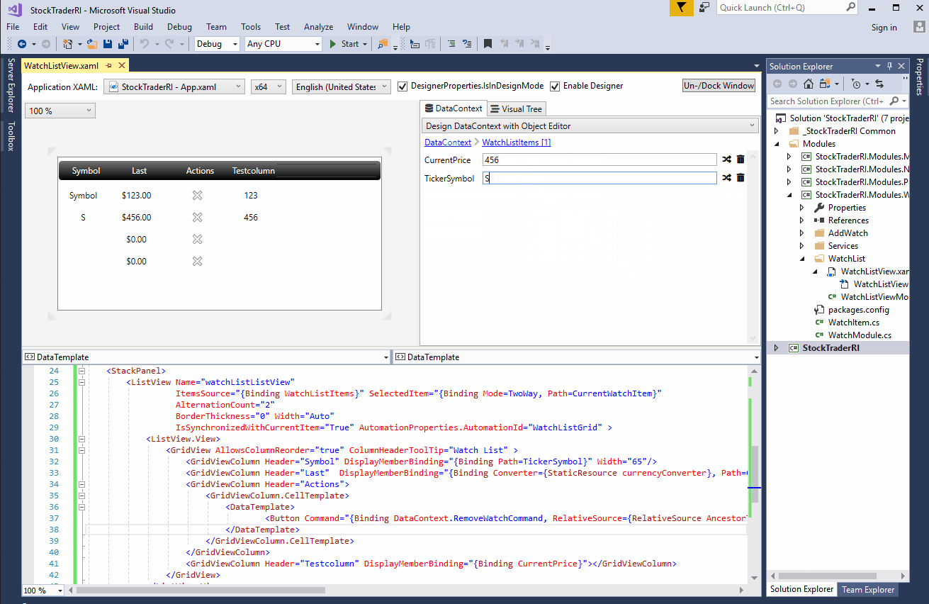Click the Pending Changes Filter clock icon
Image resolution: width=929 pixels, height=604 pixels.
(x=856, y=84)
